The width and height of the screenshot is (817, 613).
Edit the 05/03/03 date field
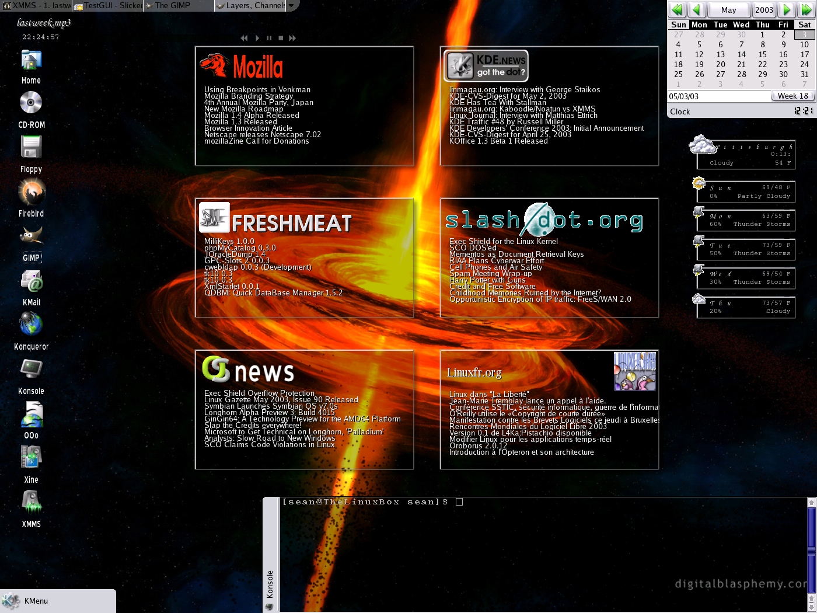[x=719, y=96]
